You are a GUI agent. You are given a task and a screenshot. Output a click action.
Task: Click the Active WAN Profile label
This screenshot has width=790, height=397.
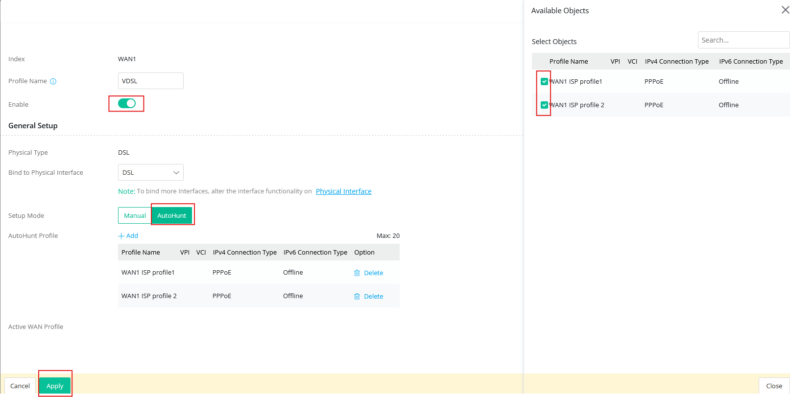pyautogui.click(x=36, y=327)
